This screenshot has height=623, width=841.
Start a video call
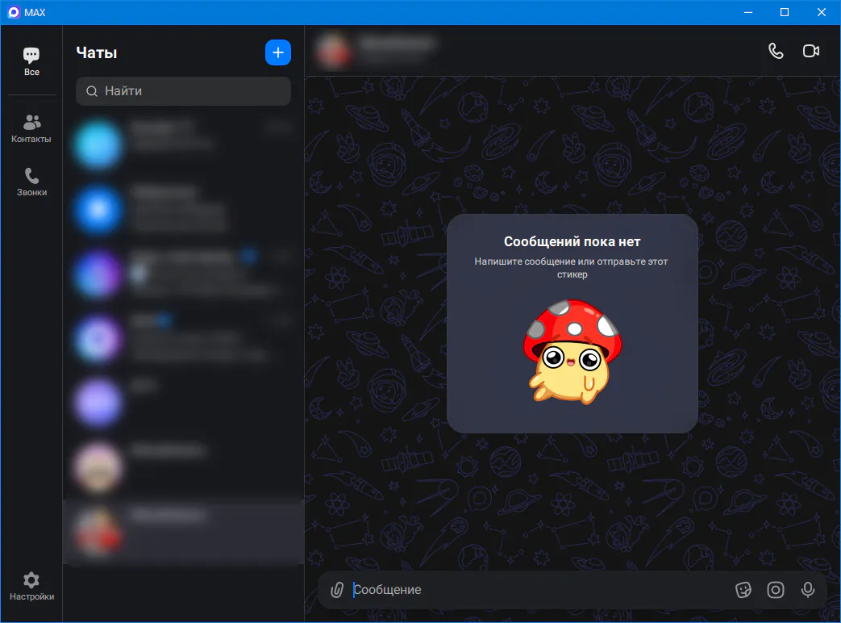click(x=810, y=51)
